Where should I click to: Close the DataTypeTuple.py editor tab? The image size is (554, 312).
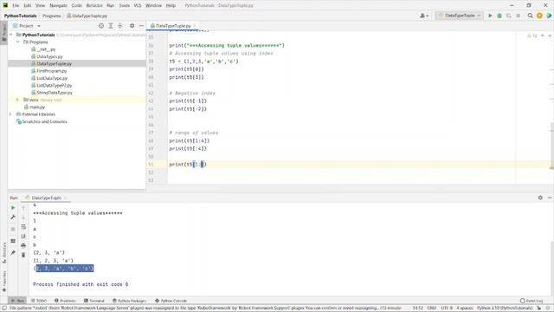[195, 26]
